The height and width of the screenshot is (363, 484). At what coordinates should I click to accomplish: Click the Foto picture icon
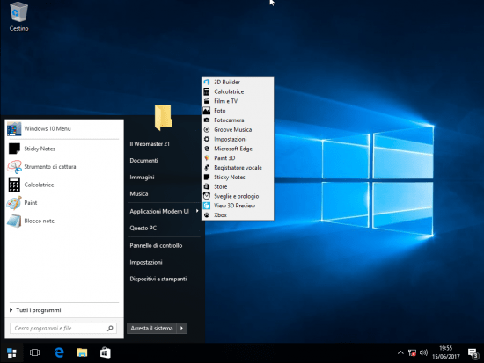click(x=207, y=111)
